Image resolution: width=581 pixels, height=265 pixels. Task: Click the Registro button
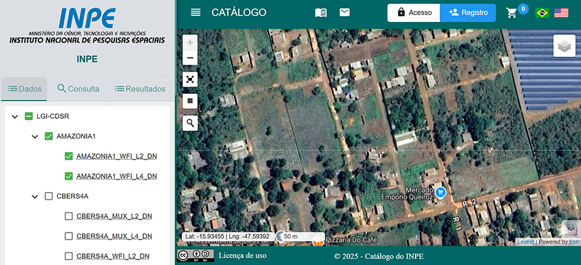(x=468, y=12)
